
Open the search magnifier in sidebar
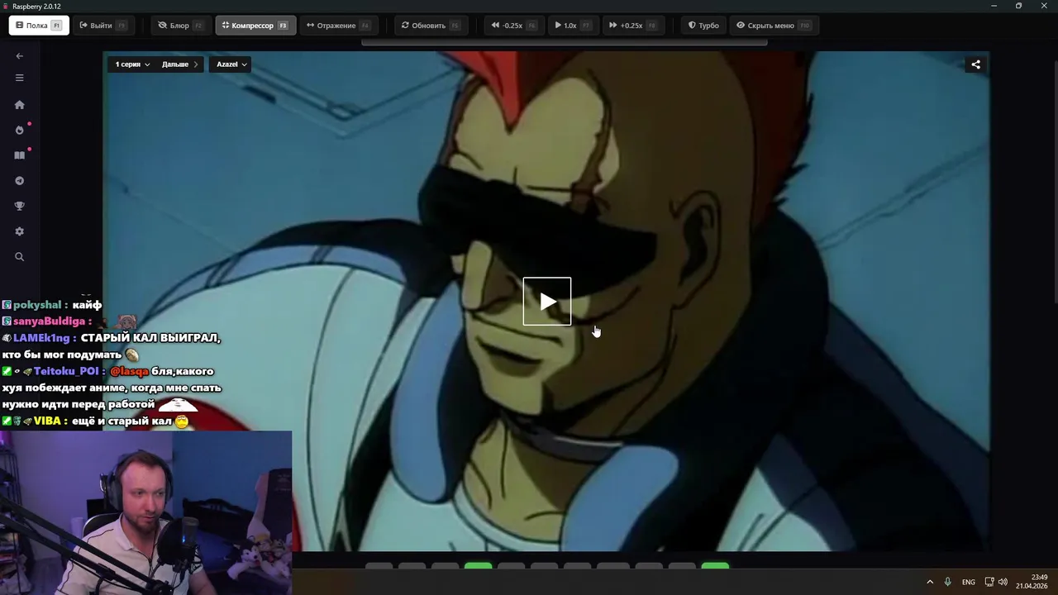[x=20, y=257]
